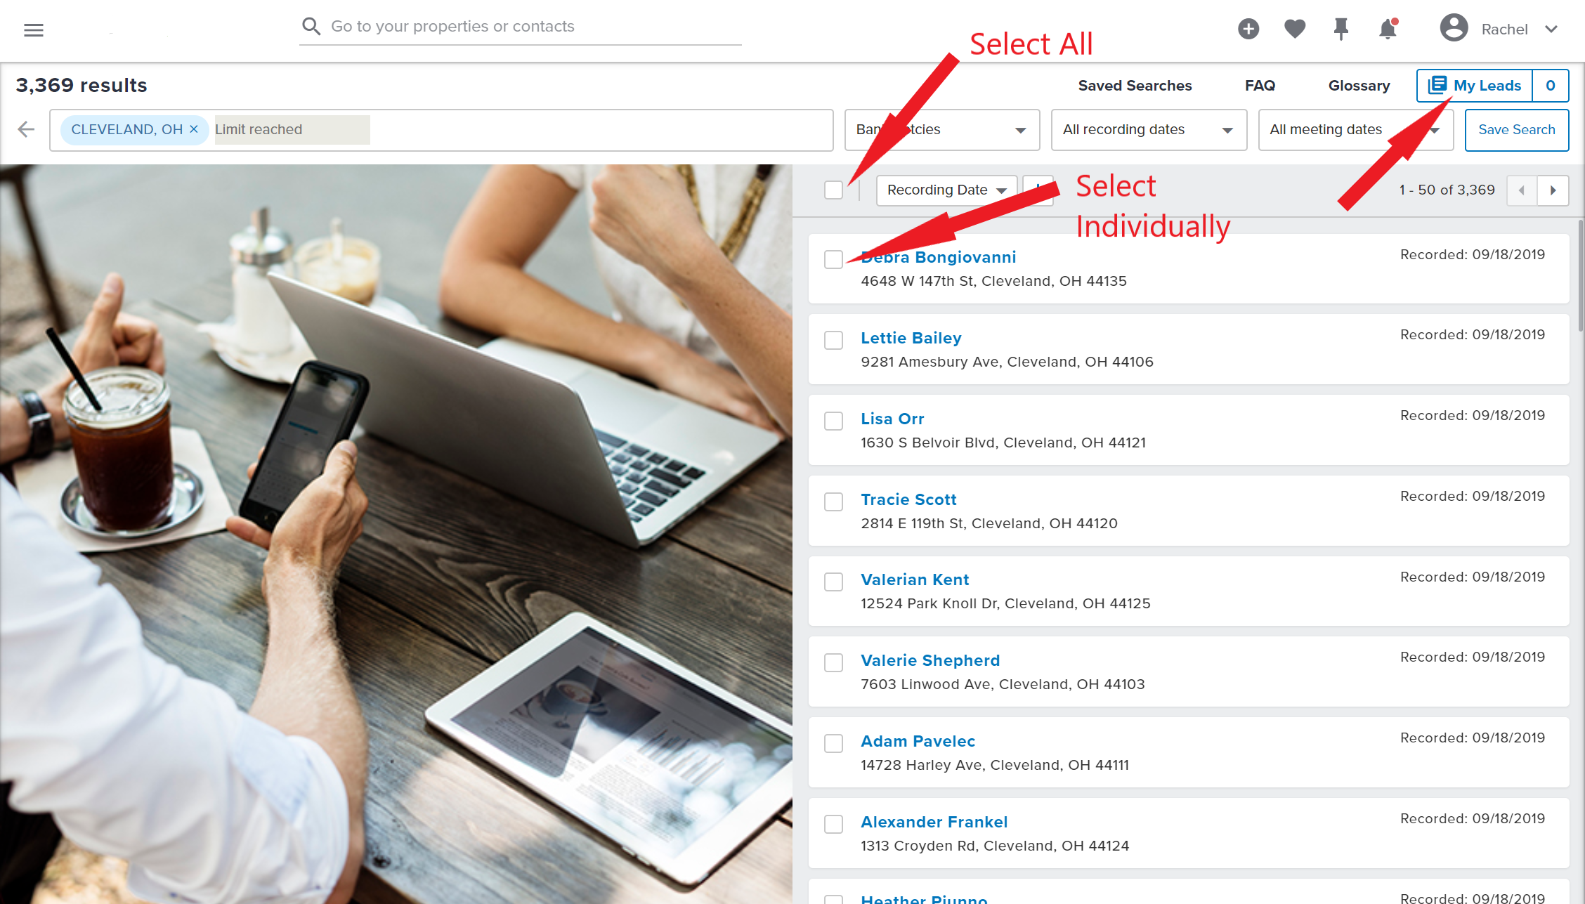Click the 1 - 50 of 3,369 counter
The height and width of the screenshot is (904, 1585).
pyautogui.click(x=1447, y=190)
